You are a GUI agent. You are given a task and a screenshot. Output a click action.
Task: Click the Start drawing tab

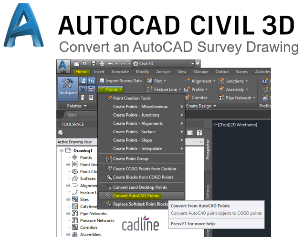(72, 115)
